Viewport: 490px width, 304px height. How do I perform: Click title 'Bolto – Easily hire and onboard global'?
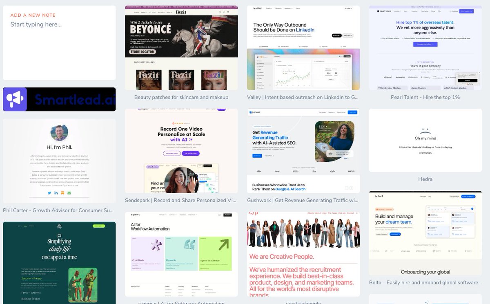pyautogui.click(x=425, y=282)
